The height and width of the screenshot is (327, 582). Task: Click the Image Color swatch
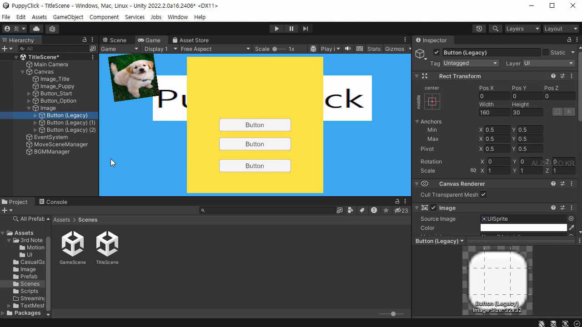click(523, 228)
